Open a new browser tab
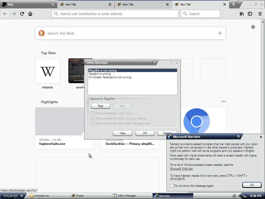The width and height of the screenshot is (265, 199). tap(233, 4)
